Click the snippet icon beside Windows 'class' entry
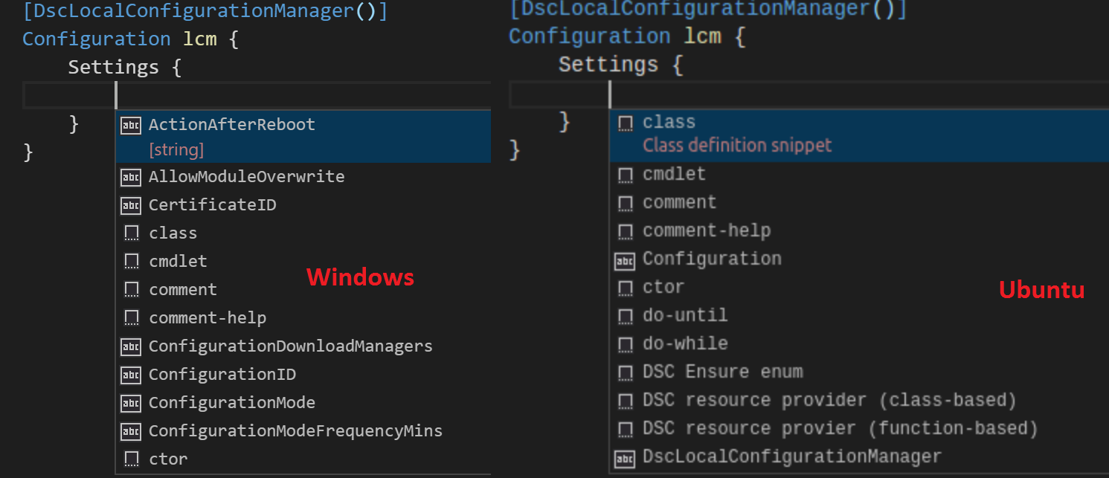The width and height of the screenshot is (1109, 478). pos(131,233)
